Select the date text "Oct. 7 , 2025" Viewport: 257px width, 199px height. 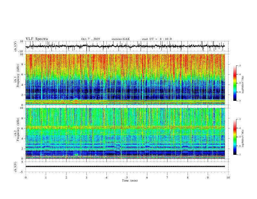pyautogui.click(x=91, y=39)
